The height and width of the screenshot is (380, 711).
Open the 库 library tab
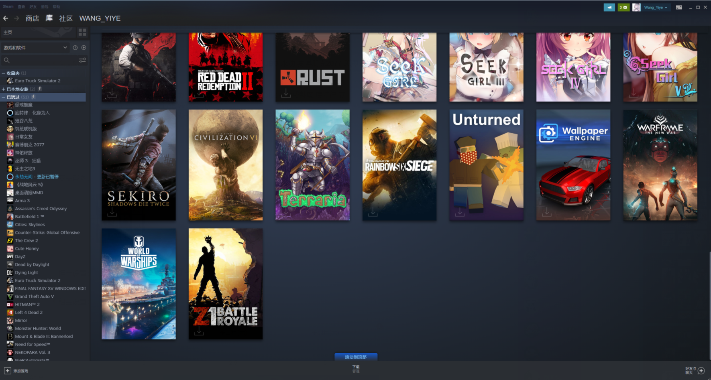pos(49,18)
